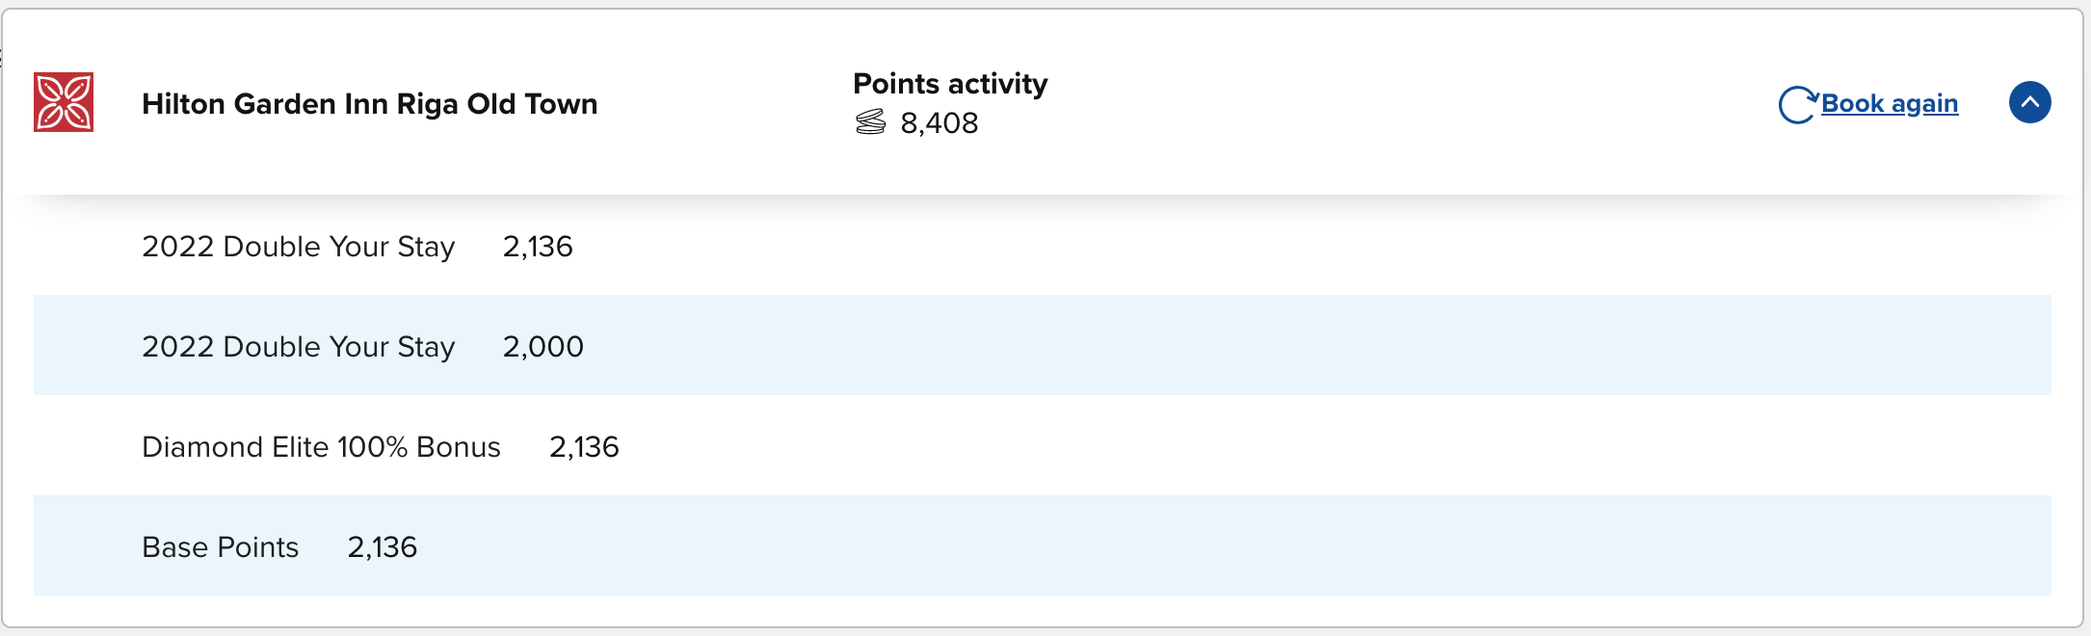The height and width of the screenshot is (636, 2091).
Task: Click the Base Points label text
Action: click(221, 547)
